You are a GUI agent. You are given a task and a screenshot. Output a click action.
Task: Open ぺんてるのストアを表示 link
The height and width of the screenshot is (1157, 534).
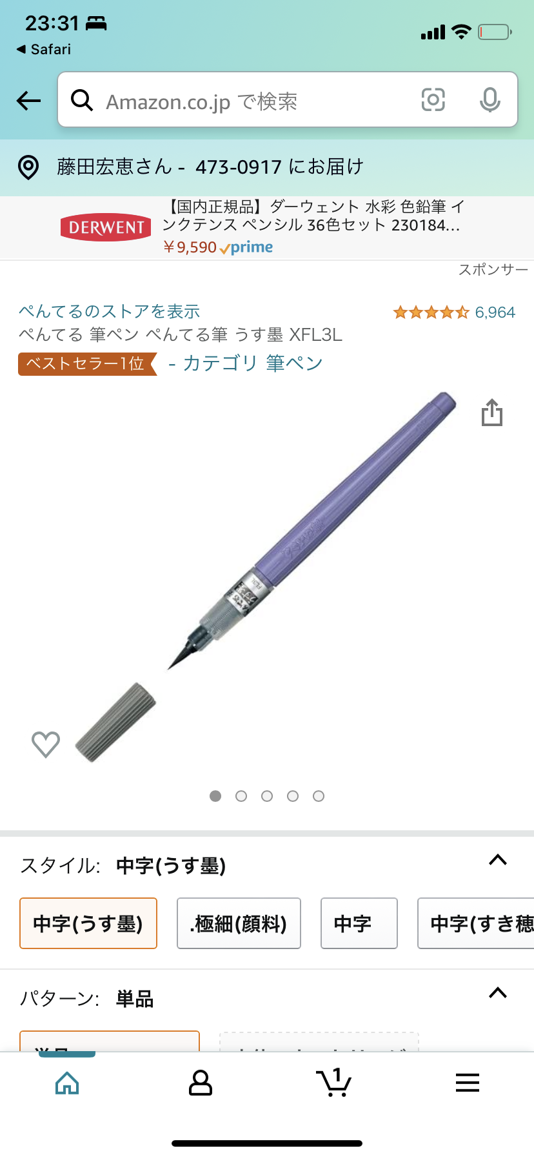(109, 311)
